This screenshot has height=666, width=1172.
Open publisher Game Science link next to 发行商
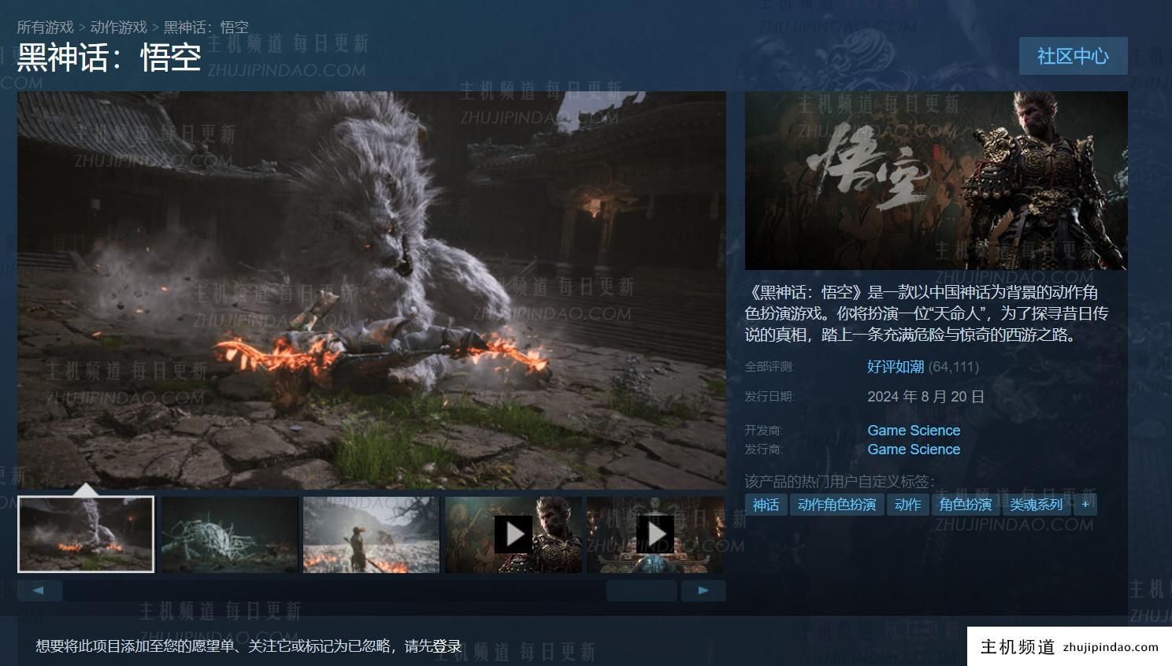(x=914, y=450)
